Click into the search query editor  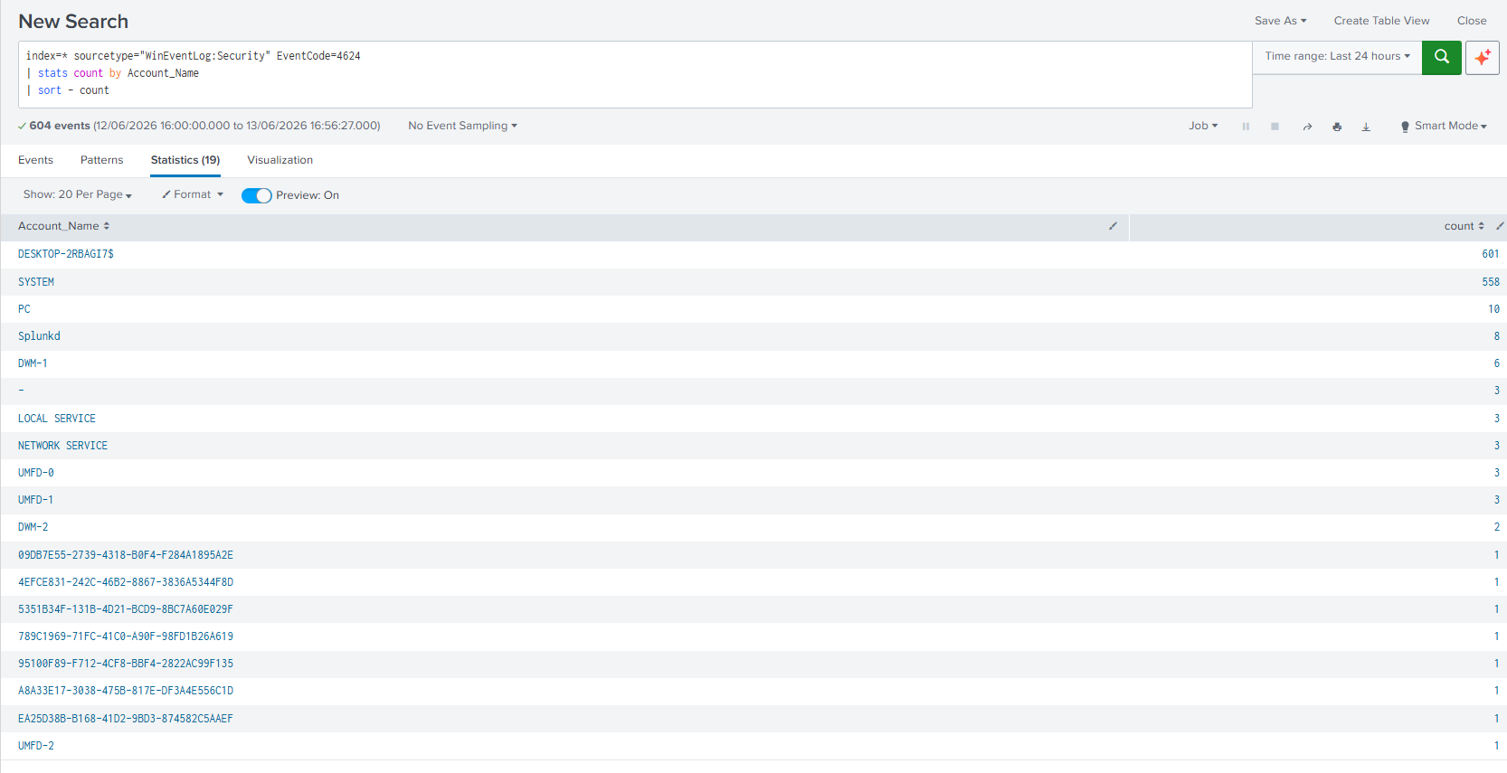[635, 74]
